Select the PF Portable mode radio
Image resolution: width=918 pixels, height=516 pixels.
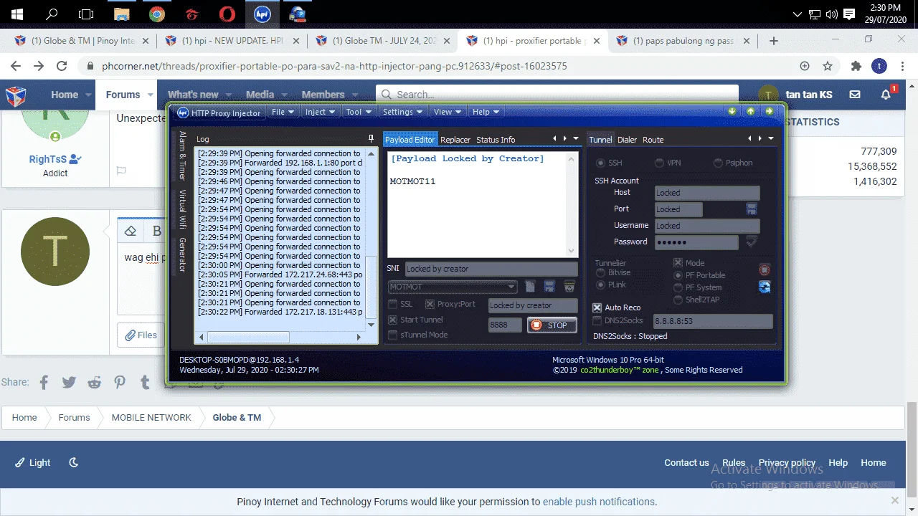pyautogui.click(x=678, y=275)
